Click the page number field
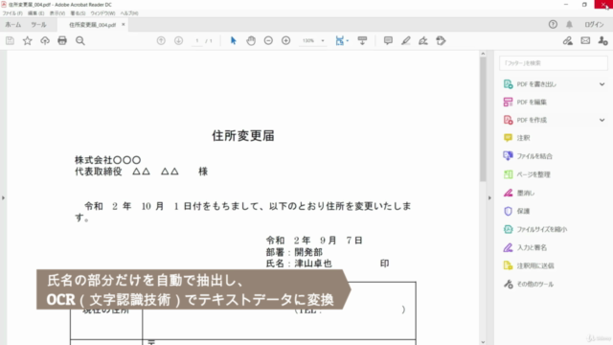613x345 pixels. tap(197, 40)
